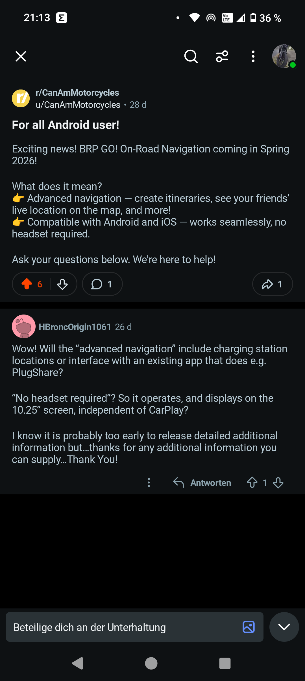Open the post overflow menu

(x=253, y=56)
